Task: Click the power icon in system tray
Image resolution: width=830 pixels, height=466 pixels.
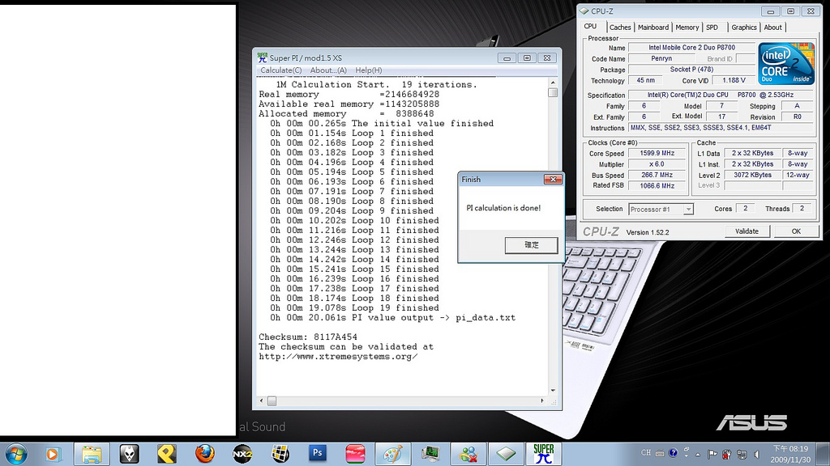Action: [727, 454]
